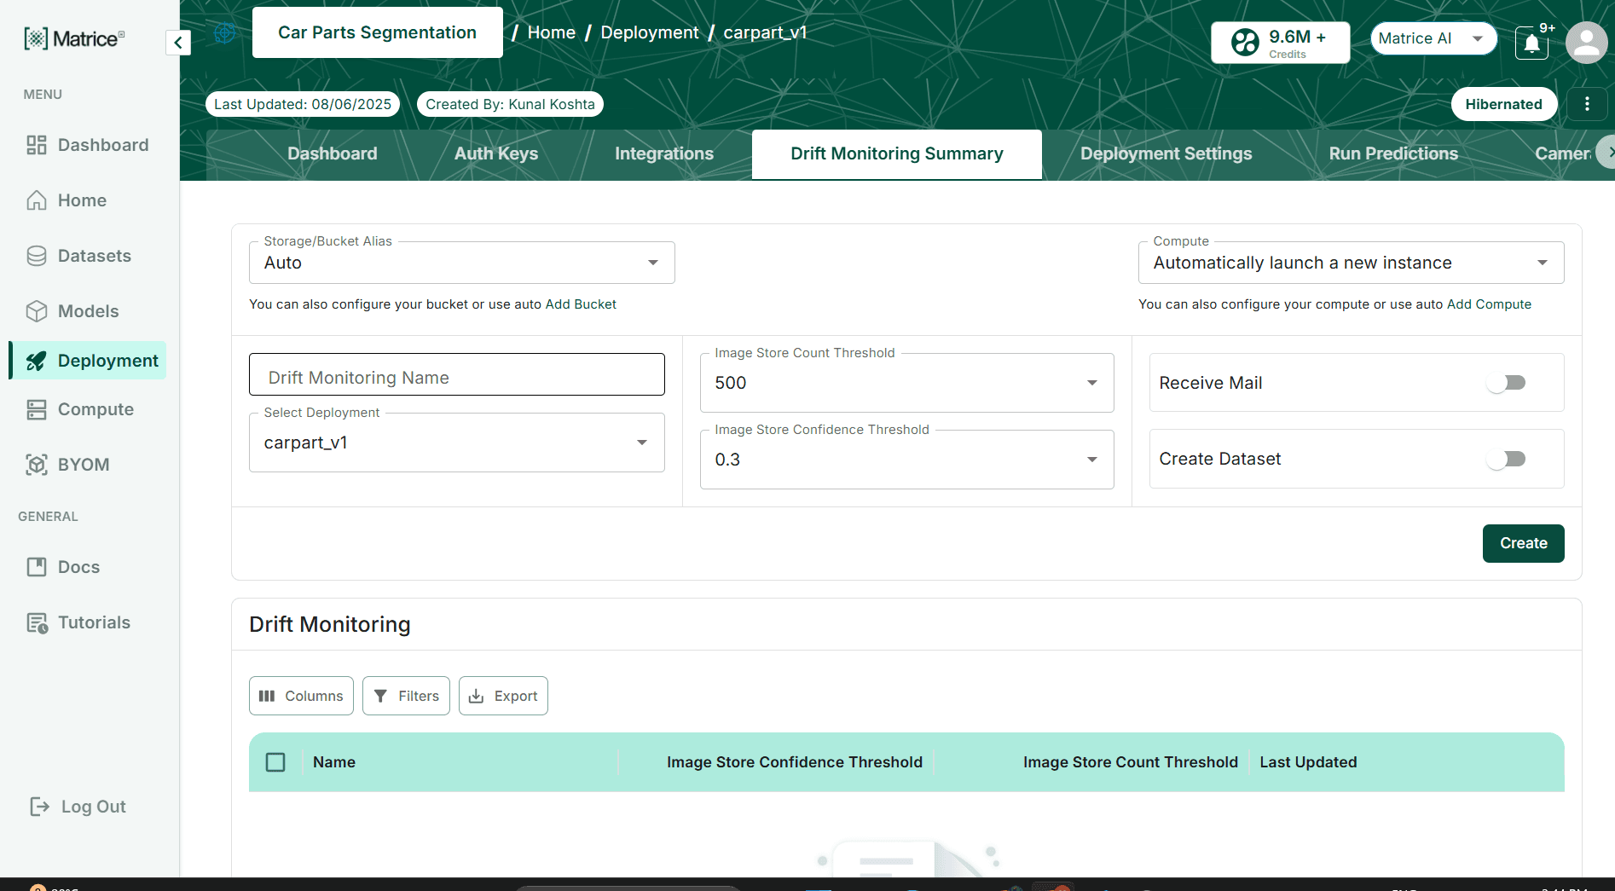Open the three-dot options menu
Screen dimensions: 1615x891
pyautogui.click(x=1586, y=104)
